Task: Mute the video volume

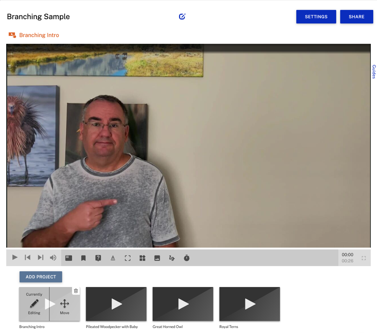Action: point(53,258)
